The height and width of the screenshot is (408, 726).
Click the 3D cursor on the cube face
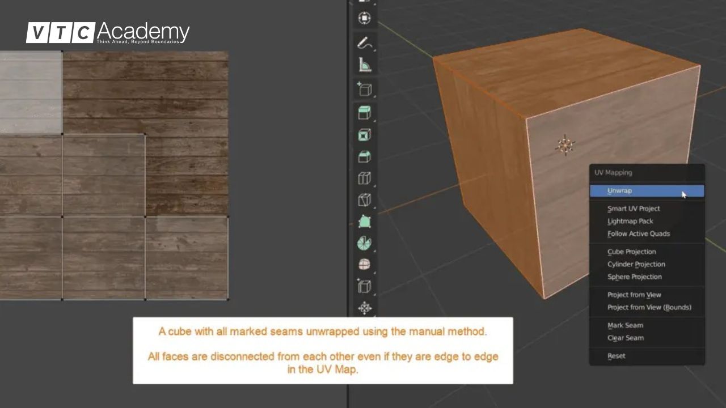565,146
